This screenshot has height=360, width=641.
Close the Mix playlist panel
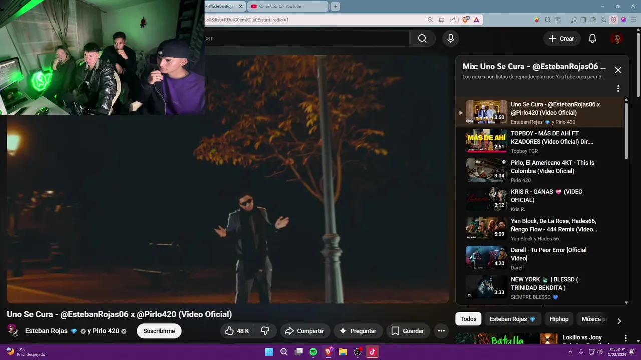pyautogui.click(x=618, y=70)
